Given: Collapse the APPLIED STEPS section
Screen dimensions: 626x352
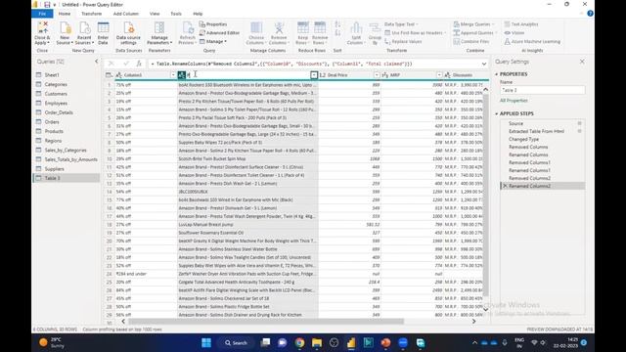Looking at the screenshot, I should pos(497,113).
